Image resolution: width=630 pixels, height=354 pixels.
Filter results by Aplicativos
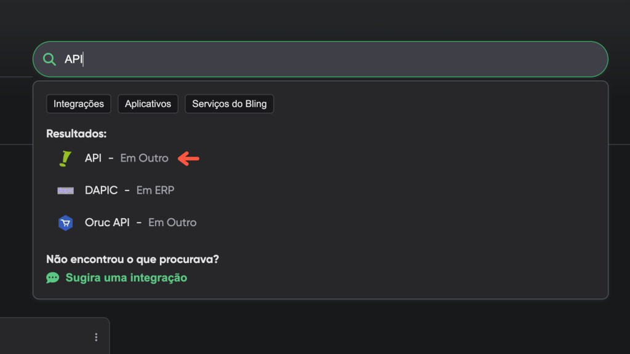[x=148, y=104]
